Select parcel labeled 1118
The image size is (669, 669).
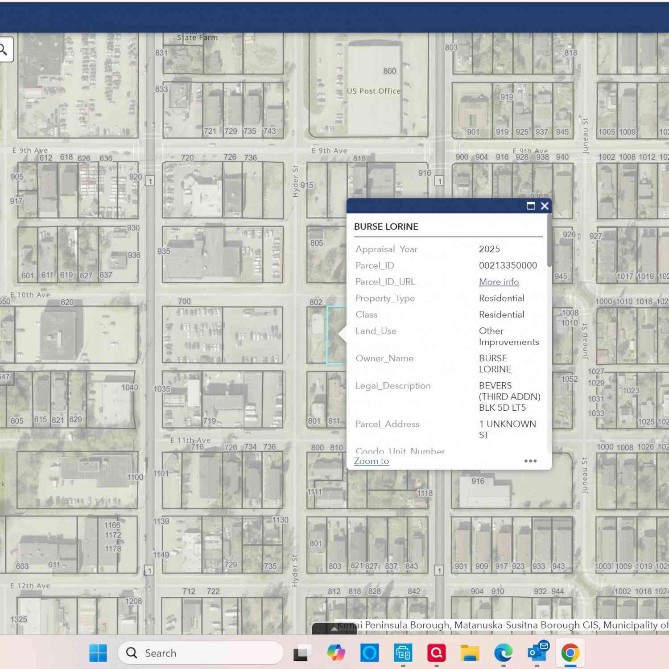point(425,493)
